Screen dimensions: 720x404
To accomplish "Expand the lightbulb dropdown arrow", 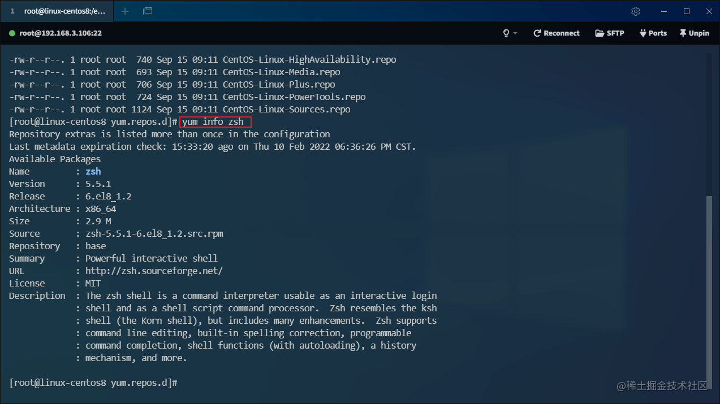I will click(515, 33).
